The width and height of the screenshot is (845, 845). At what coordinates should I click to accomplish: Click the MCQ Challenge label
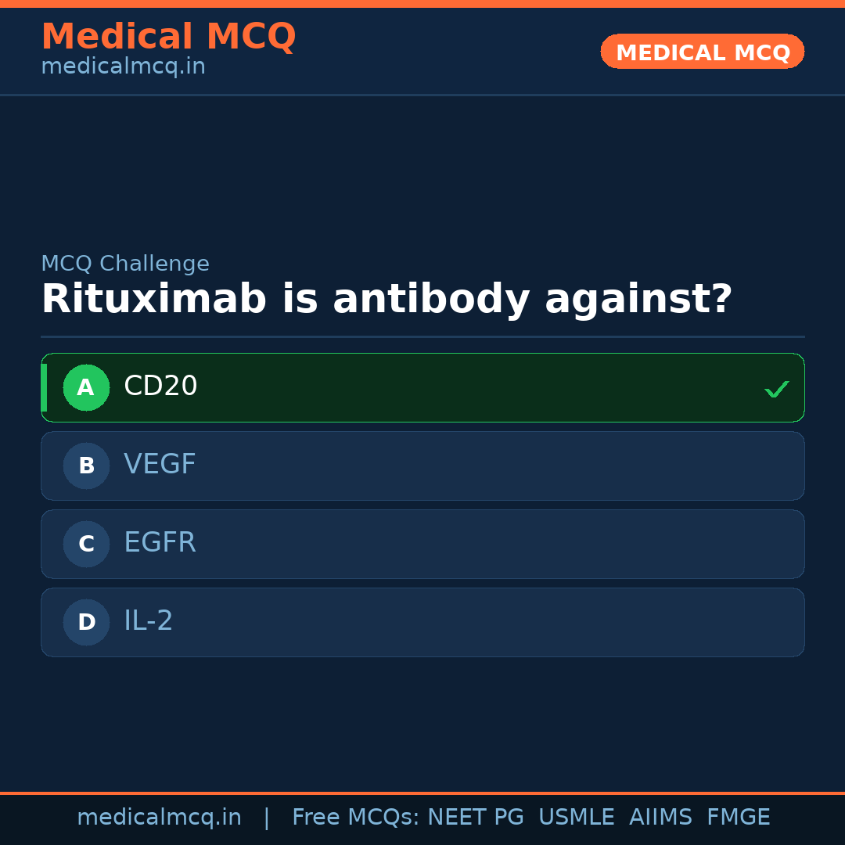tap(125, 264)
